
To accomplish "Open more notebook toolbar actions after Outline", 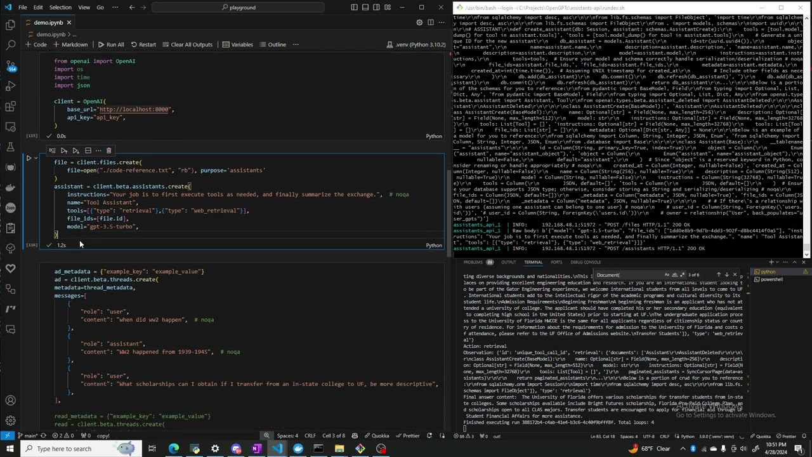I will click(x=296, y=44).
